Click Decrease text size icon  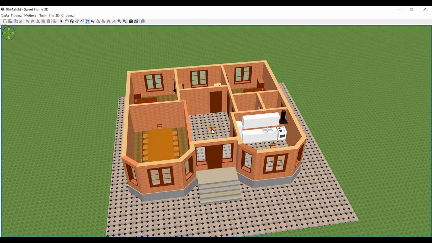point(103,21)
